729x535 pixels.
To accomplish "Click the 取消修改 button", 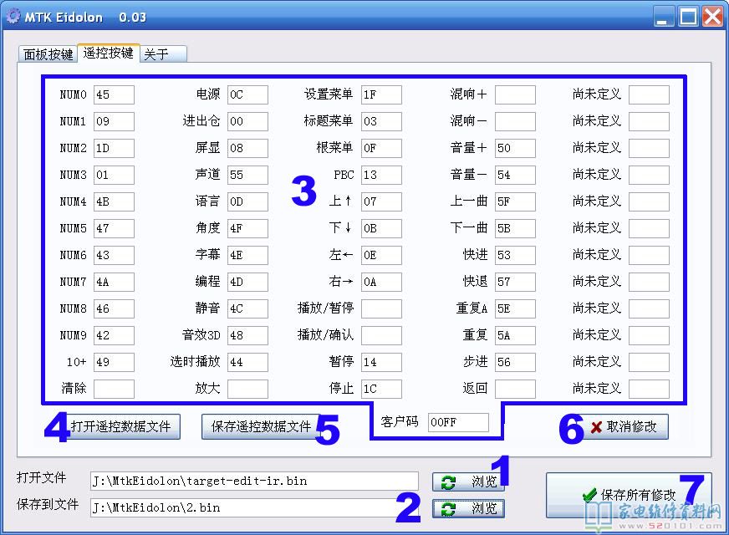I will (623, 426).
